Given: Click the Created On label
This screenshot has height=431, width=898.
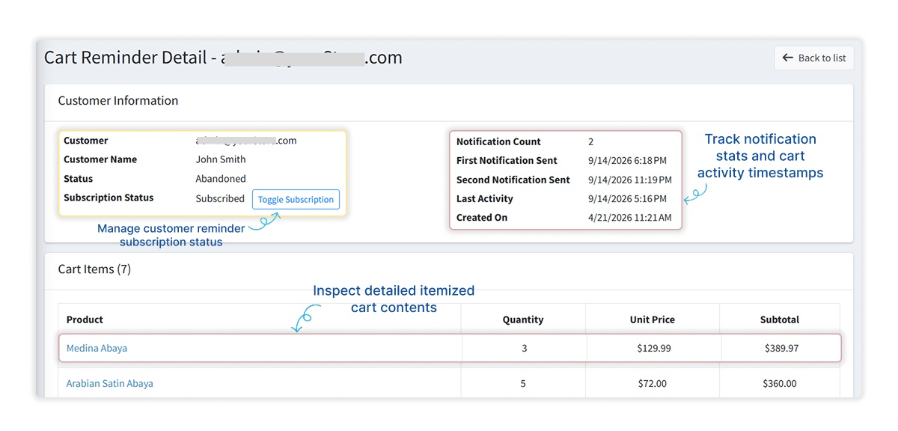Looking at the screenshot, I should tap(482, 218).
